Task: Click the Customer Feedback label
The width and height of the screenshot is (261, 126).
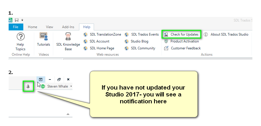Action: click(186, 48)
